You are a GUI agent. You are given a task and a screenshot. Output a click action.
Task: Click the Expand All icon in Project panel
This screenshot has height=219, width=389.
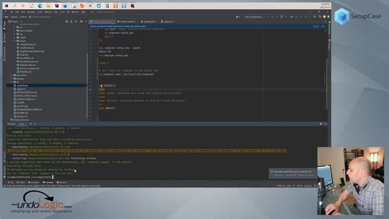point(71,22)
